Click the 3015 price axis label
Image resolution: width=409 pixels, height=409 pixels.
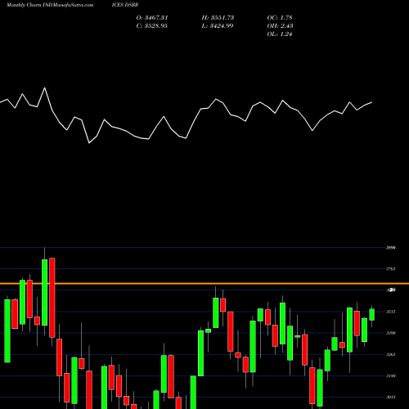coord(391,397)
